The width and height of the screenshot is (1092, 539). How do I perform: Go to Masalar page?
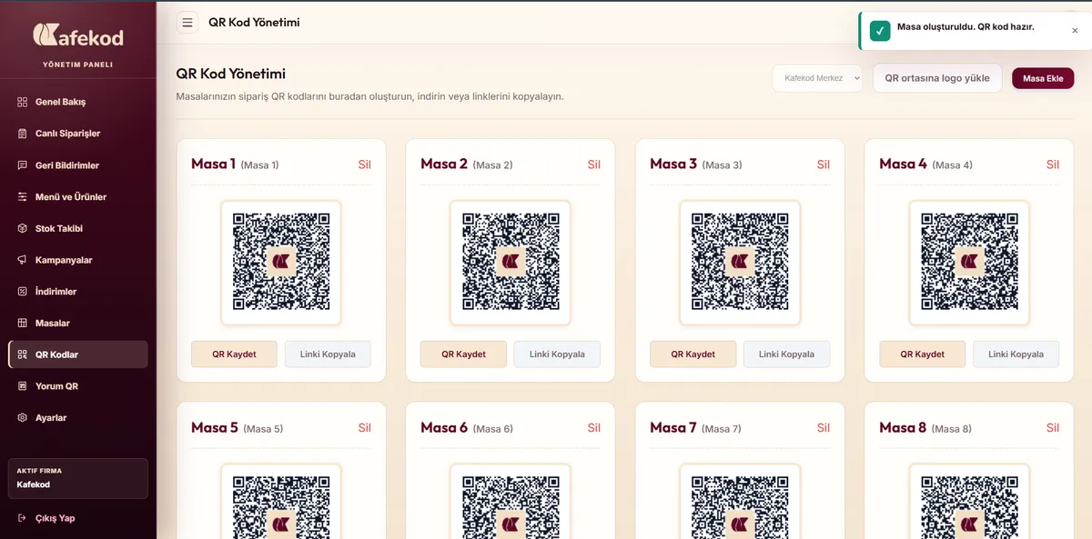tap(77, 323)
